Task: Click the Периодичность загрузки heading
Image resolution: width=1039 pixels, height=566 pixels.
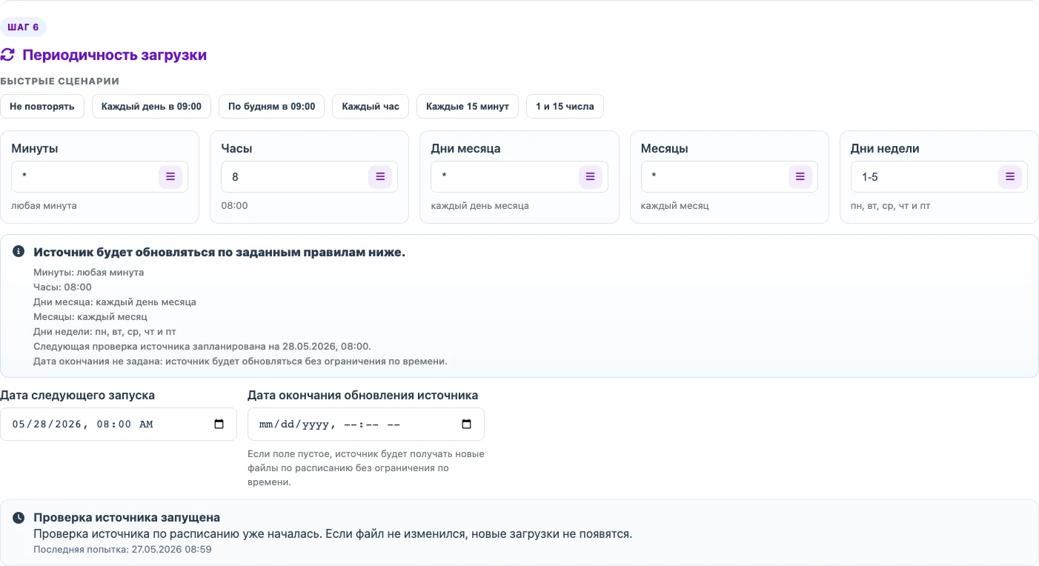Action: coord(114,55)
